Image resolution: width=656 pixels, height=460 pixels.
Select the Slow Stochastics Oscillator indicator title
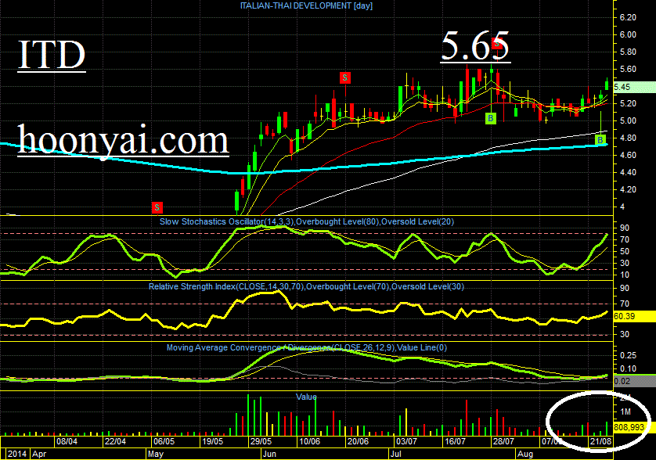coord(307,221)
